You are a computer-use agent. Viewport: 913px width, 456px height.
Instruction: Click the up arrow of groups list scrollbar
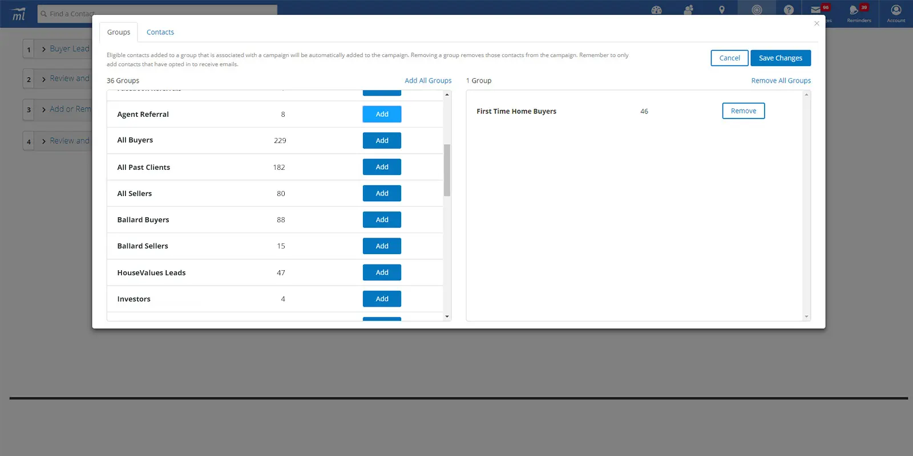(447, 95)
